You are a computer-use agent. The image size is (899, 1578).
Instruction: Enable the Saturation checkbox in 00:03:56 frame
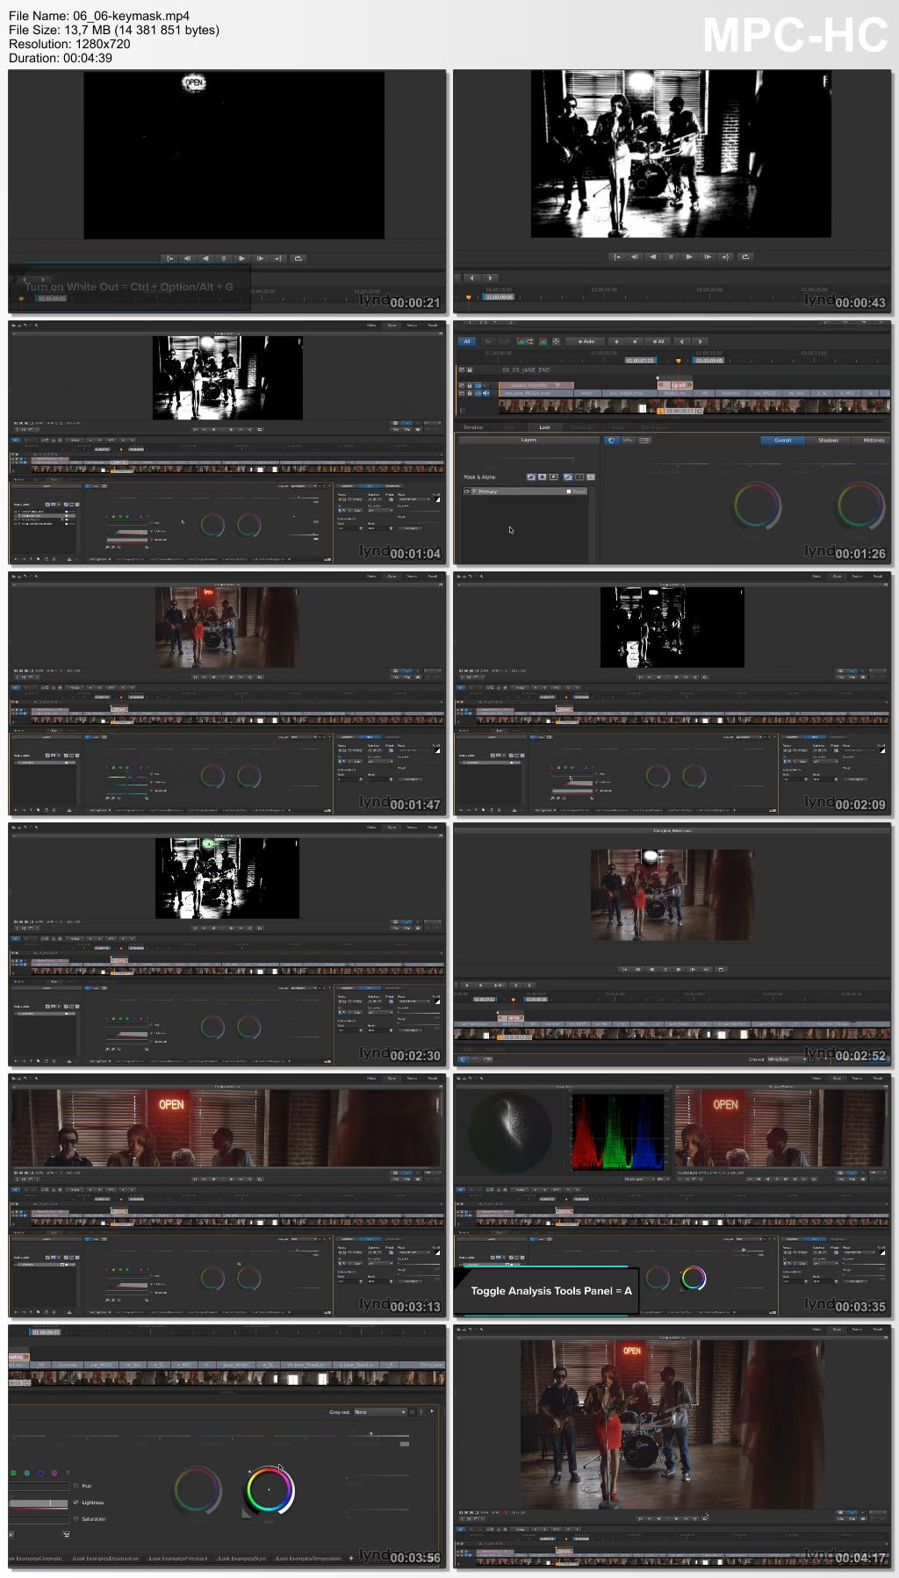[x=76, y=1519]
